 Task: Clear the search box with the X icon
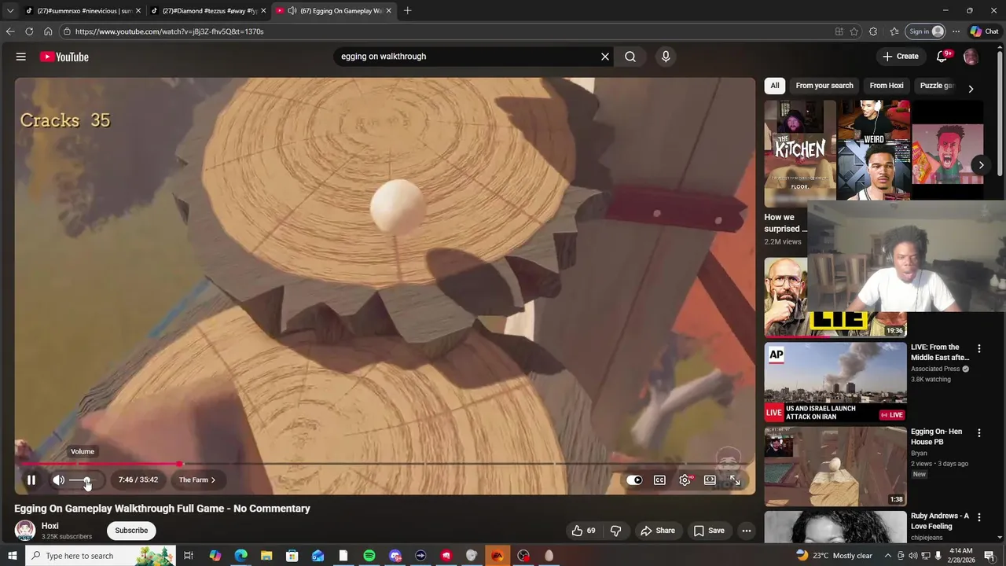pos(605,57)
